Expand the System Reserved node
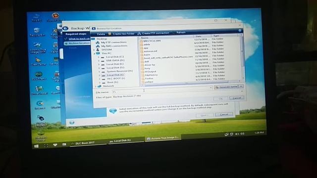The width and height of the screenshot is (317, 178). 99,72
